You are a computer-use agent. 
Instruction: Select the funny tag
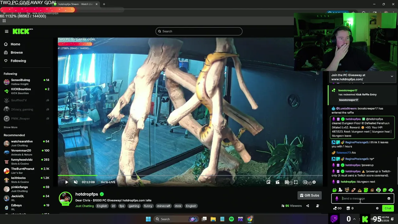tap(148, 206)
